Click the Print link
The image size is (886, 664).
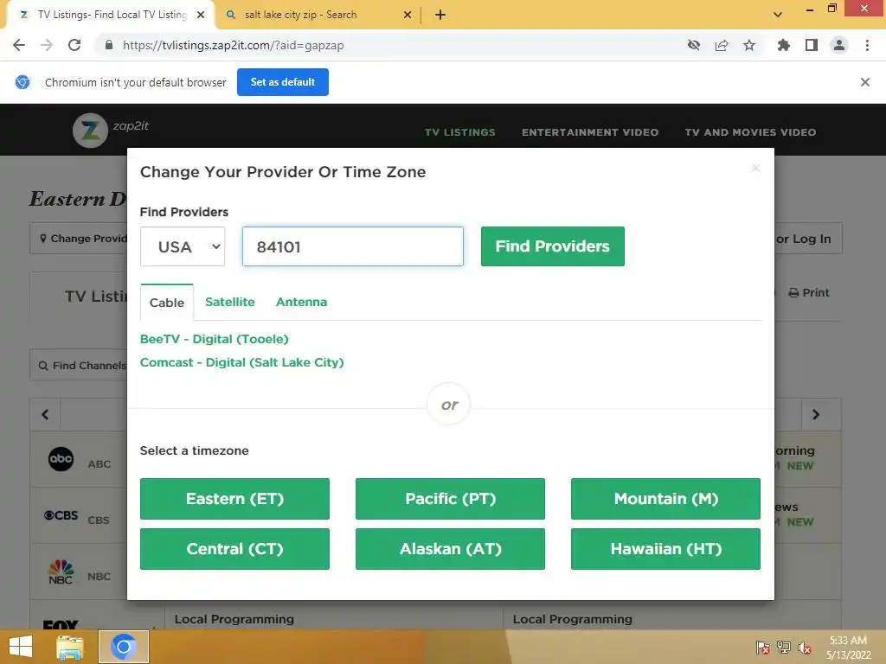click(809, 292)
